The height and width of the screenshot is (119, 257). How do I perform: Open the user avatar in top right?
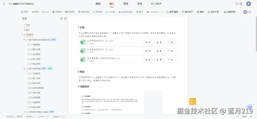pyautogui.click(x=249, y=4)
